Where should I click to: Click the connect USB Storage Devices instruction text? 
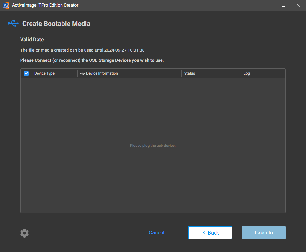92,60
